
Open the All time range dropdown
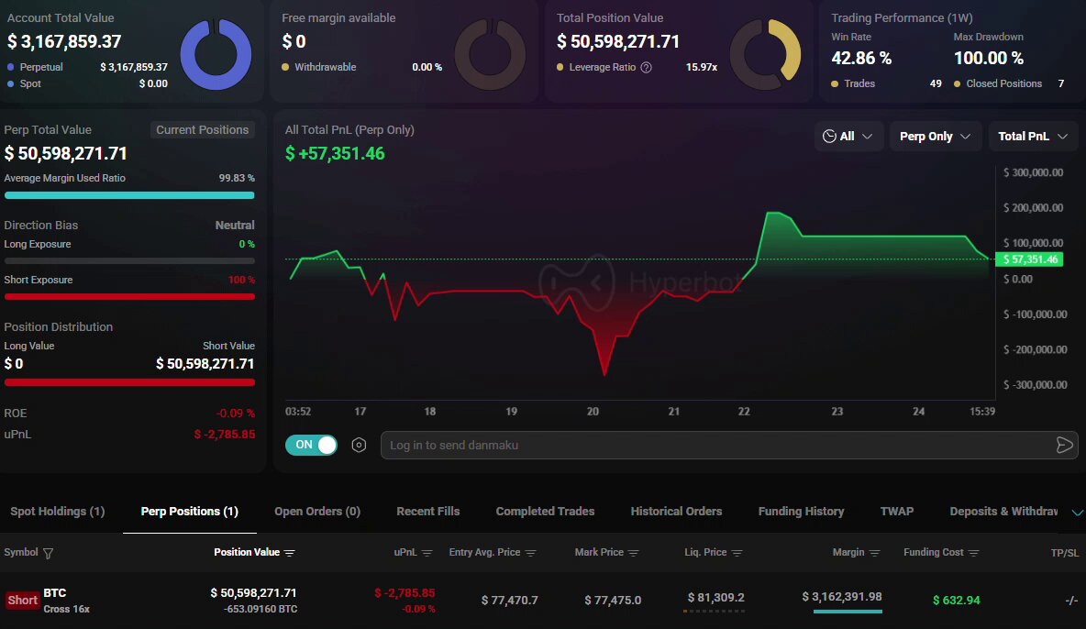click(x=848, y=137)
